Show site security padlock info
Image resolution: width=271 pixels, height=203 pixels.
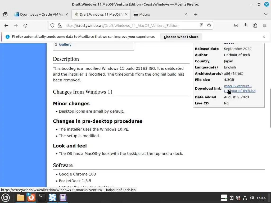[x=60, y=26]
